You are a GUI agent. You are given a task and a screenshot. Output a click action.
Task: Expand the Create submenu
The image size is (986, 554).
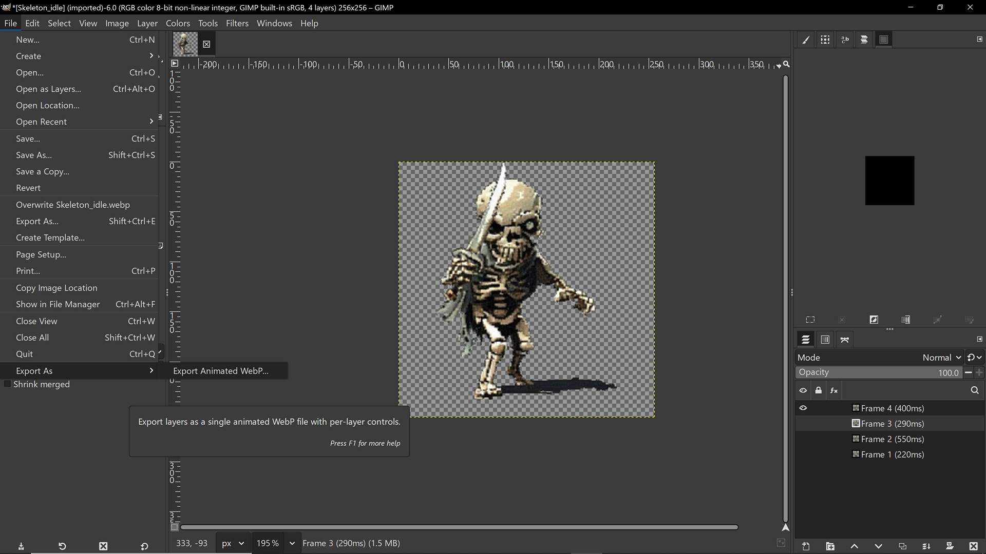point(80,56)
